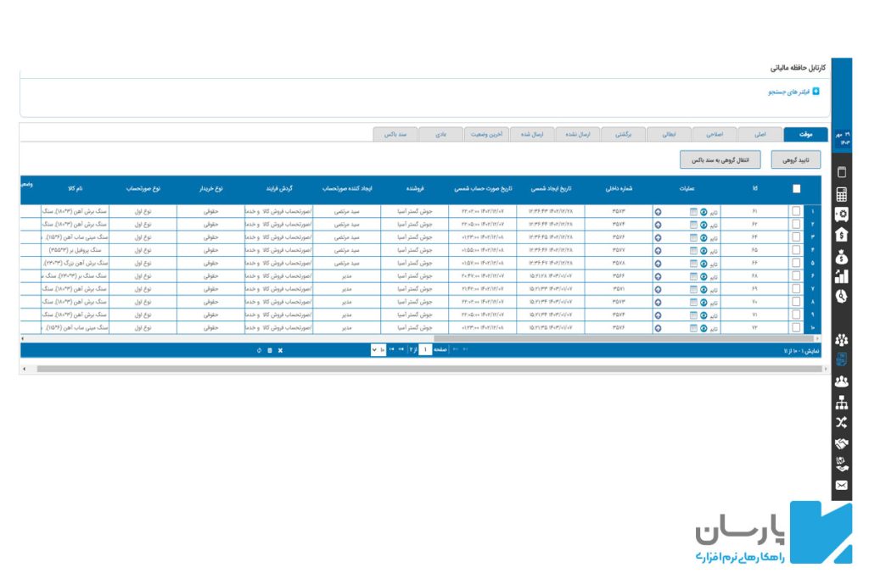
Task: Click the handshake icon in the sidebar
Action: tap(842, 443)
